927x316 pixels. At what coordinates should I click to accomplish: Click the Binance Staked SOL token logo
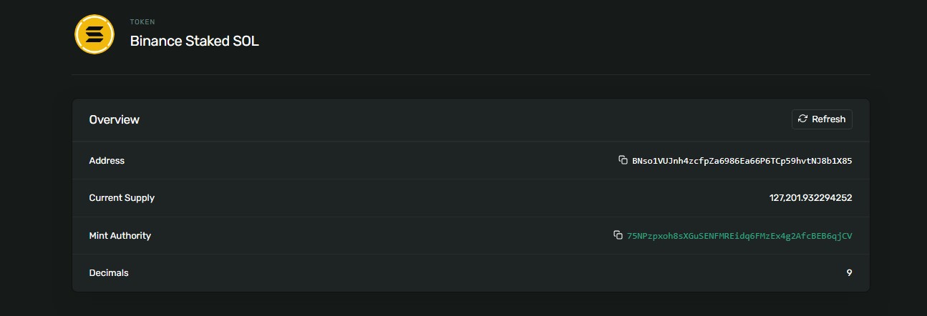tap(94, 34)
